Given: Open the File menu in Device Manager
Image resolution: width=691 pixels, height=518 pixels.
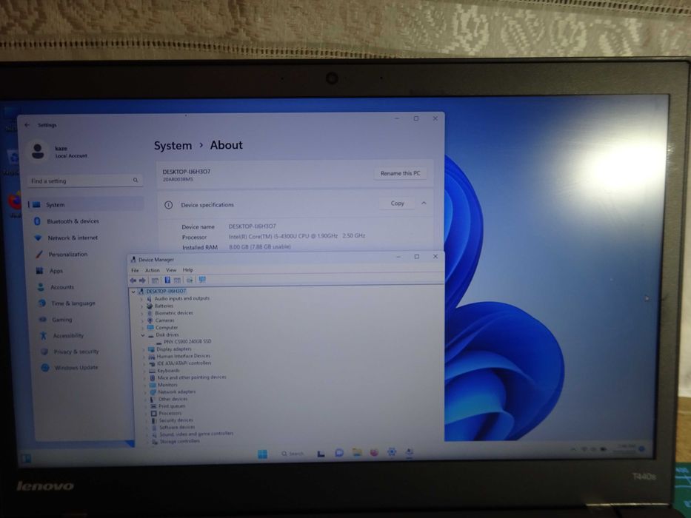Looking at the screenshot, I should point(135,270).
